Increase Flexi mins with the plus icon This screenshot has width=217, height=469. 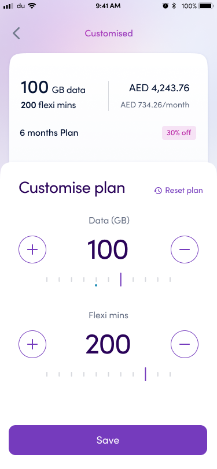point(32,344)
